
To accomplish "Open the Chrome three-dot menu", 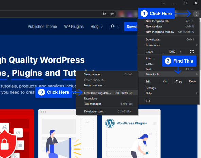I will pyautogui.click(x=196, y=14).
